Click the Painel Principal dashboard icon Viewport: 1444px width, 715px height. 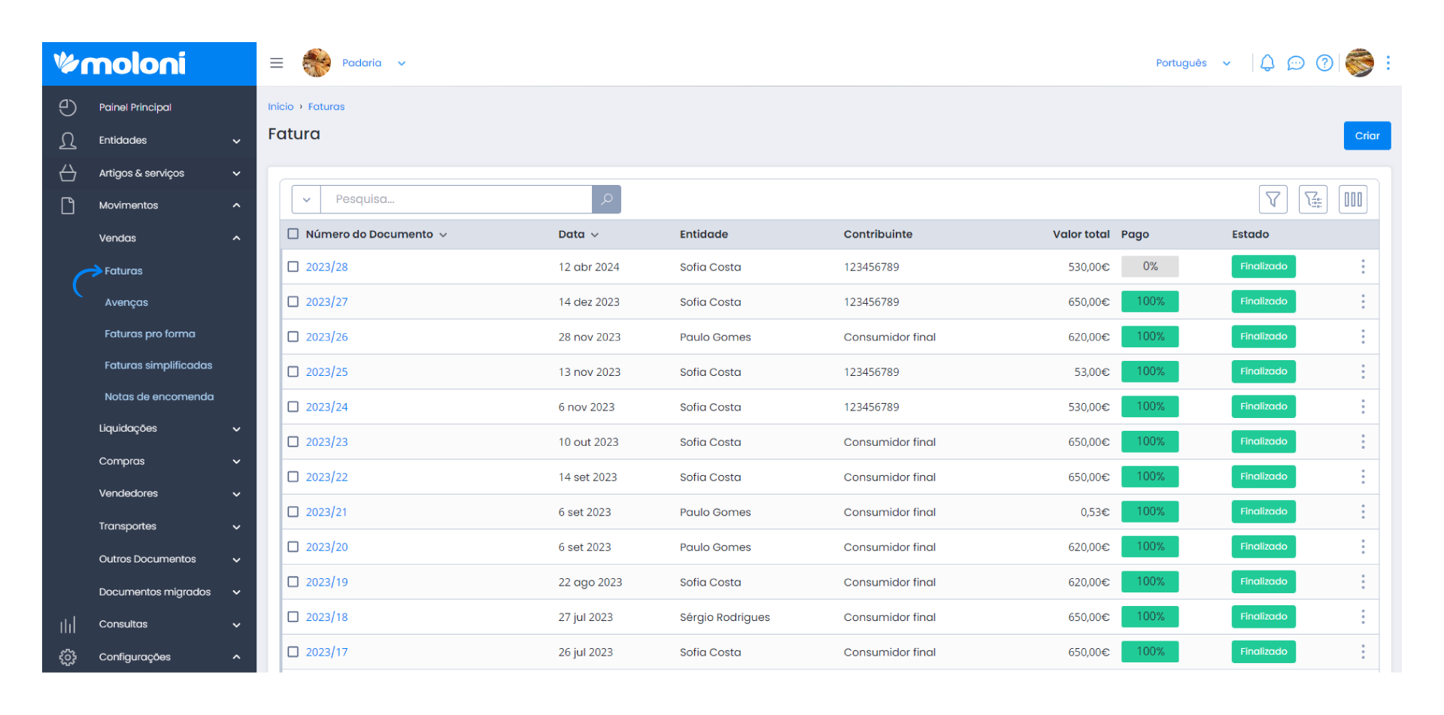coord(68,108)
